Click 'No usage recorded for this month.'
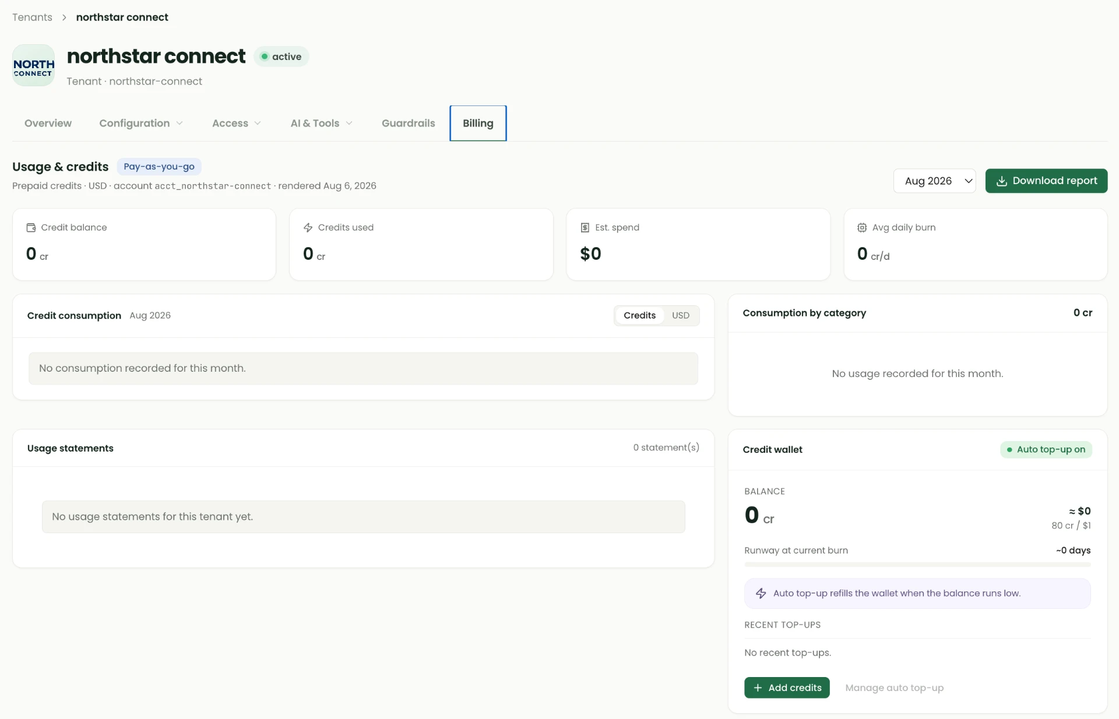1119x719 pixels. (917, 373)
